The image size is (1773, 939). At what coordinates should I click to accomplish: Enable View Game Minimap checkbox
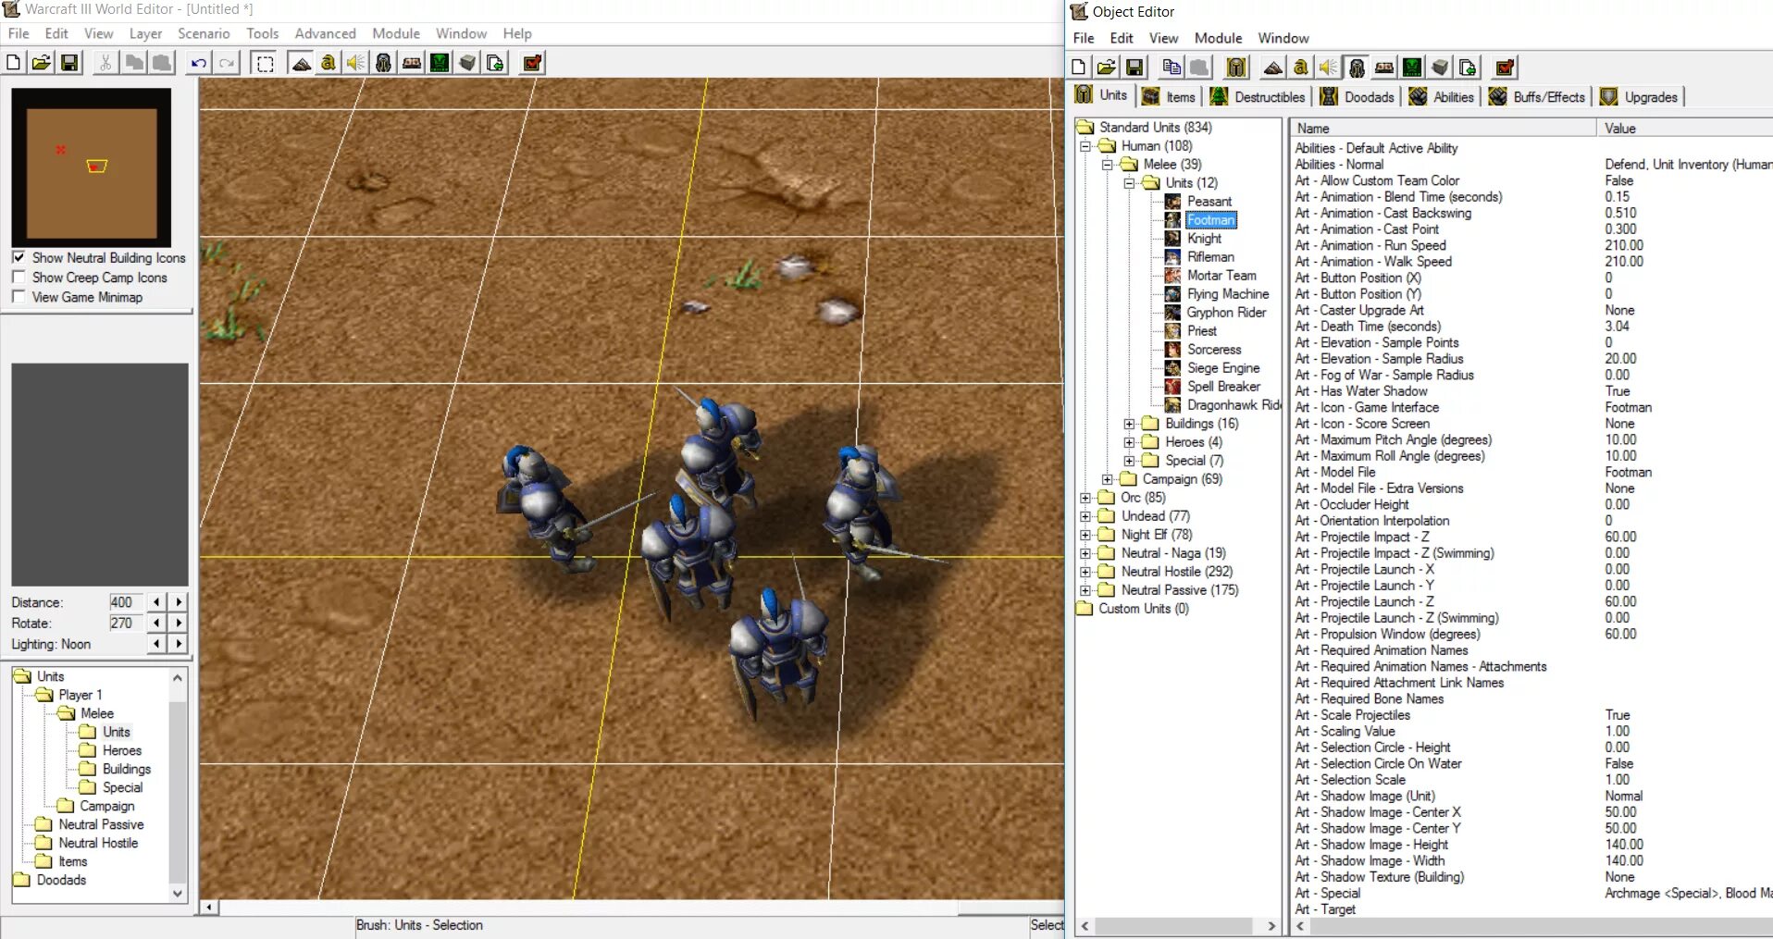click(x=19, y=296)
